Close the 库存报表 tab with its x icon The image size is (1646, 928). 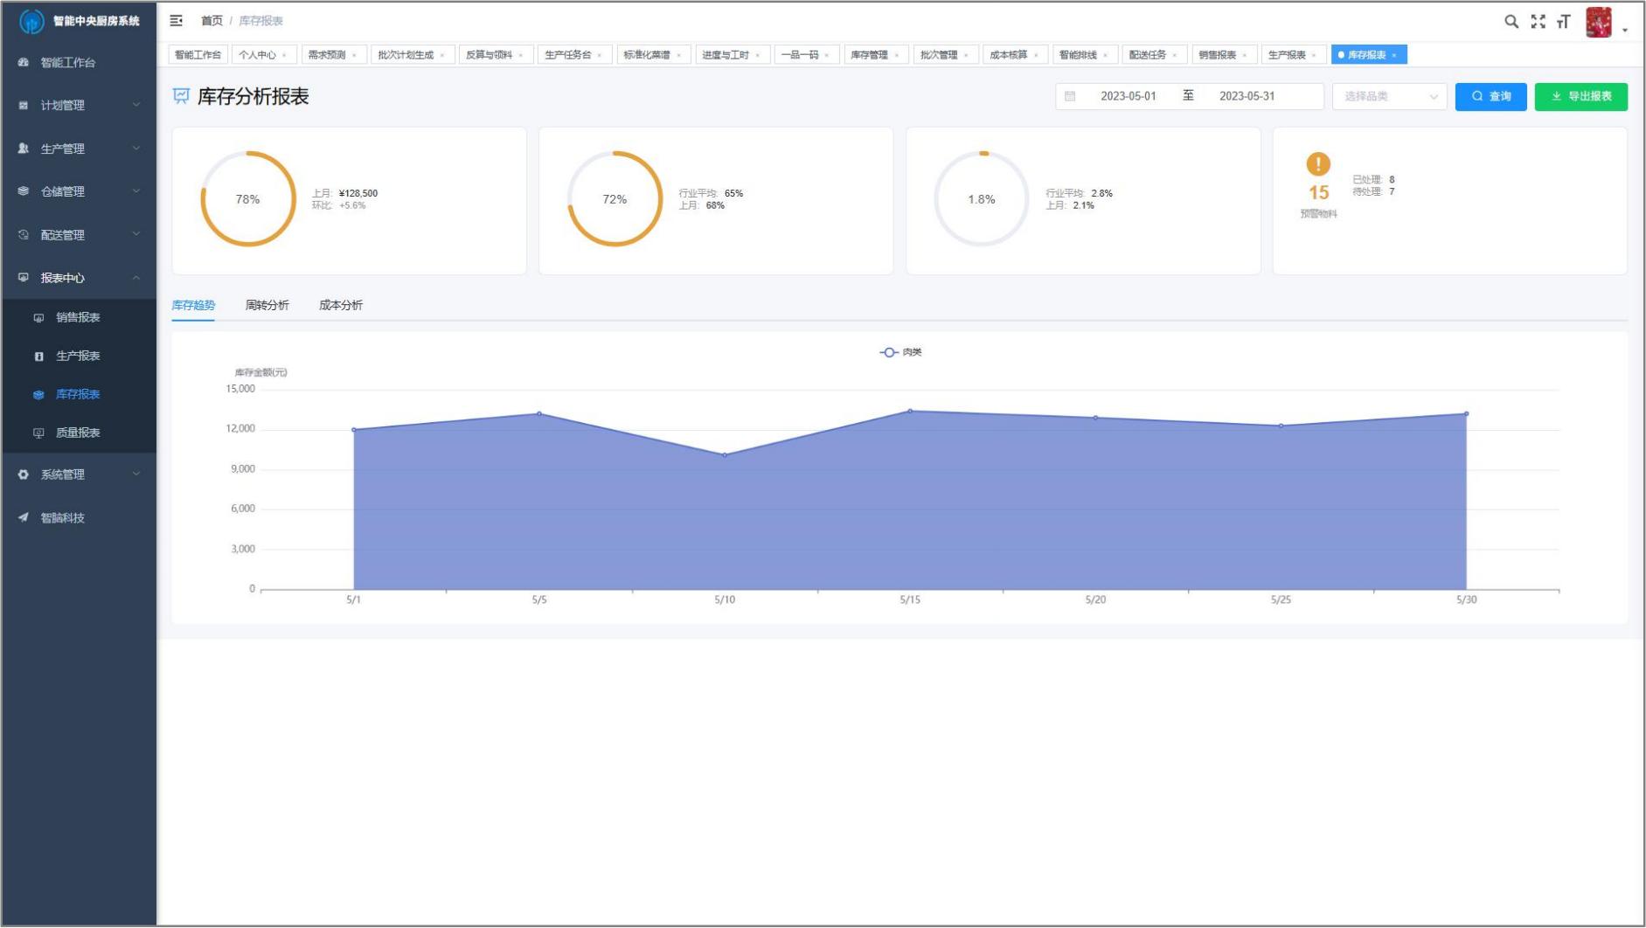pyautogui.click(x=1394, y=55)
